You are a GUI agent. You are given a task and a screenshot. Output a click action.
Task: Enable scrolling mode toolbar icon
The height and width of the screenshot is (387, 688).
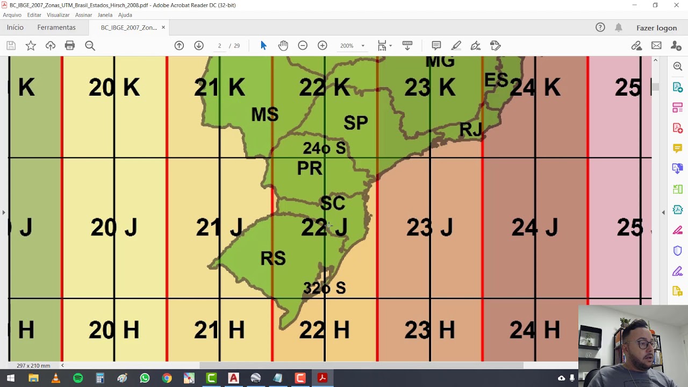click(x=407, y=46)
